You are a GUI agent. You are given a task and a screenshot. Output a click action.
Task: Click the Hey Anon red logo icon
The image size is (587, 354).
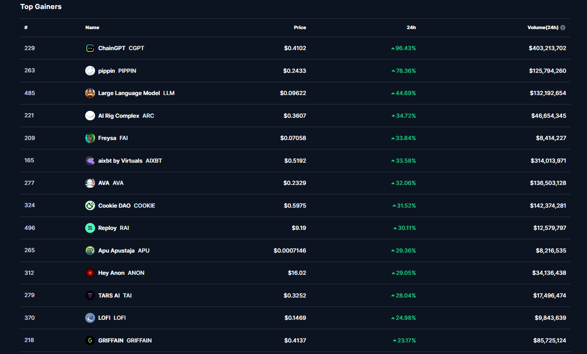coord(90,273)
